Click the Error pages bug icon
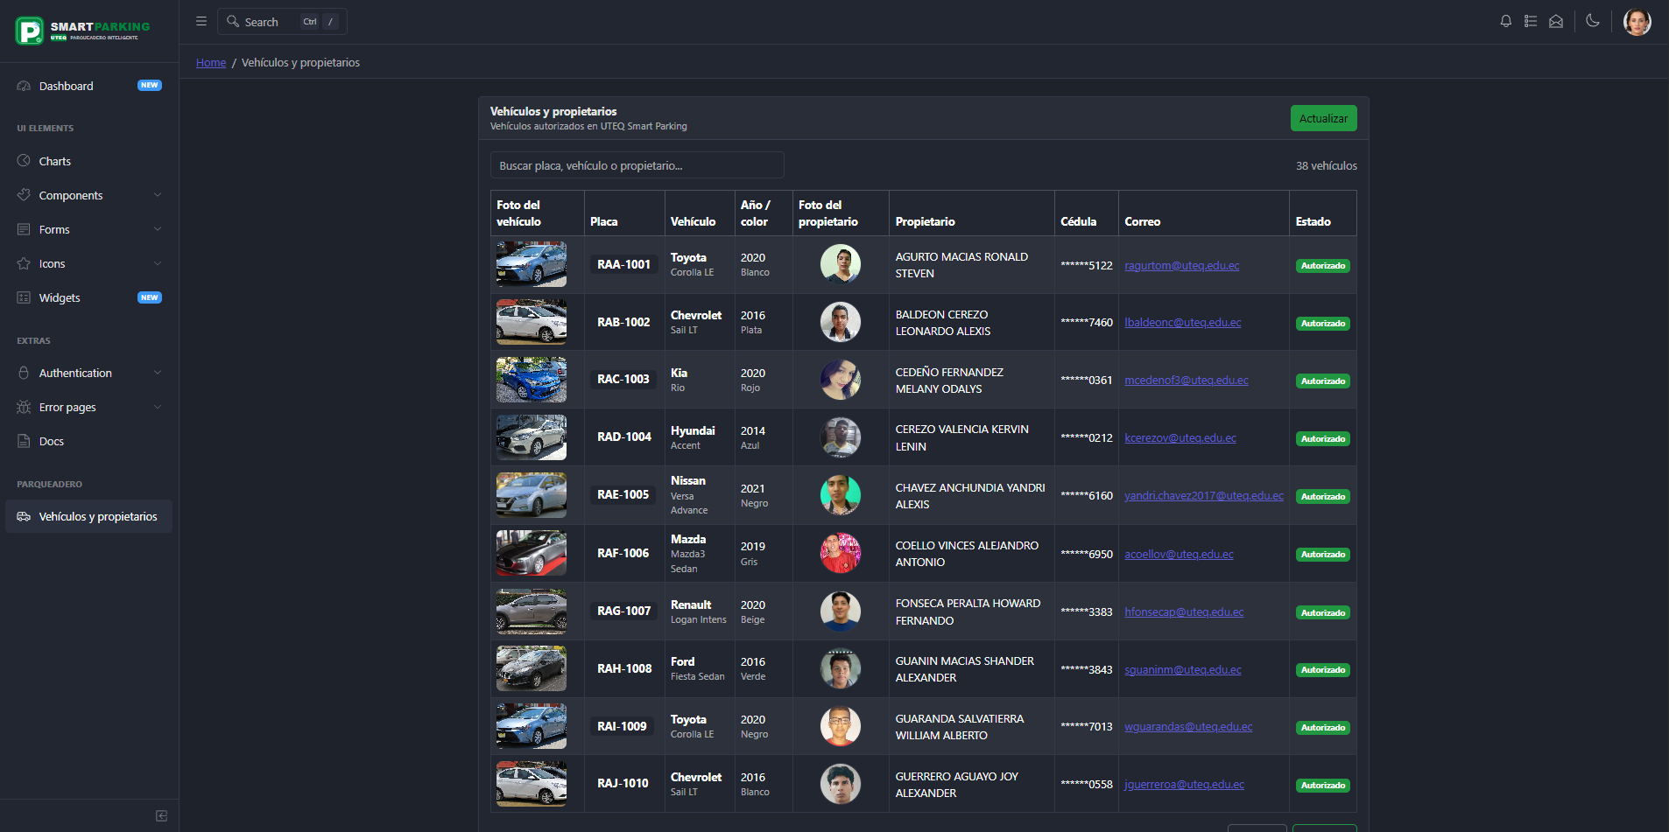Screen dimensions: 1669x832 (24, 407)
